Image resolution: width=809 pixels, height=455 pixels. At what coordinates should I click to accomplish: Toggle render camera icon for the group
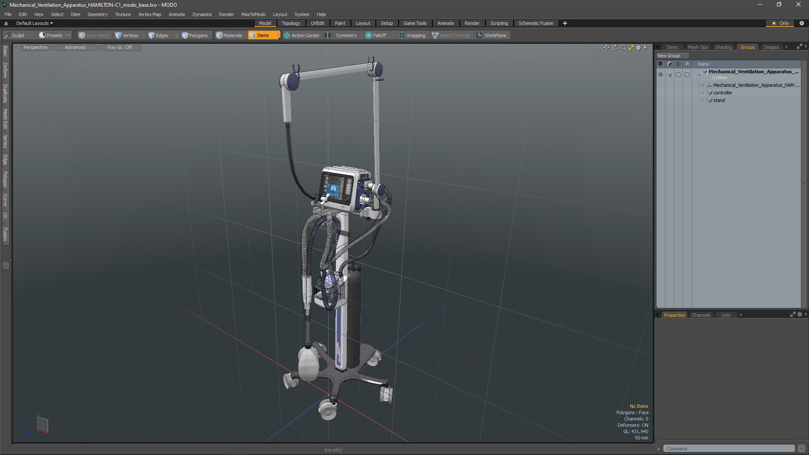pos(669,75)
